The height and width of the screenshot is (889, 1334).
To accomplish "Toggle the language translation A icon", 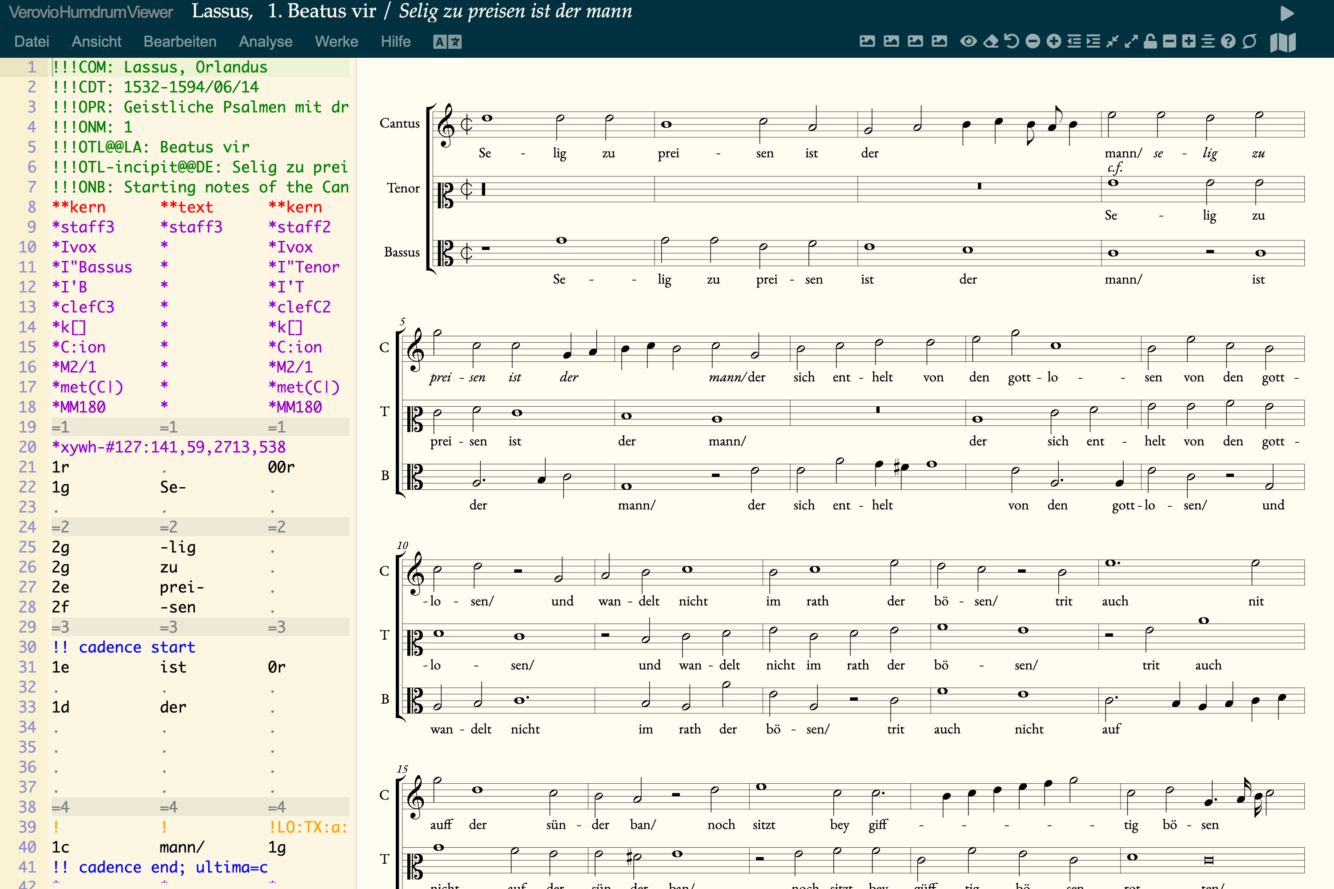I will (447, 41).
